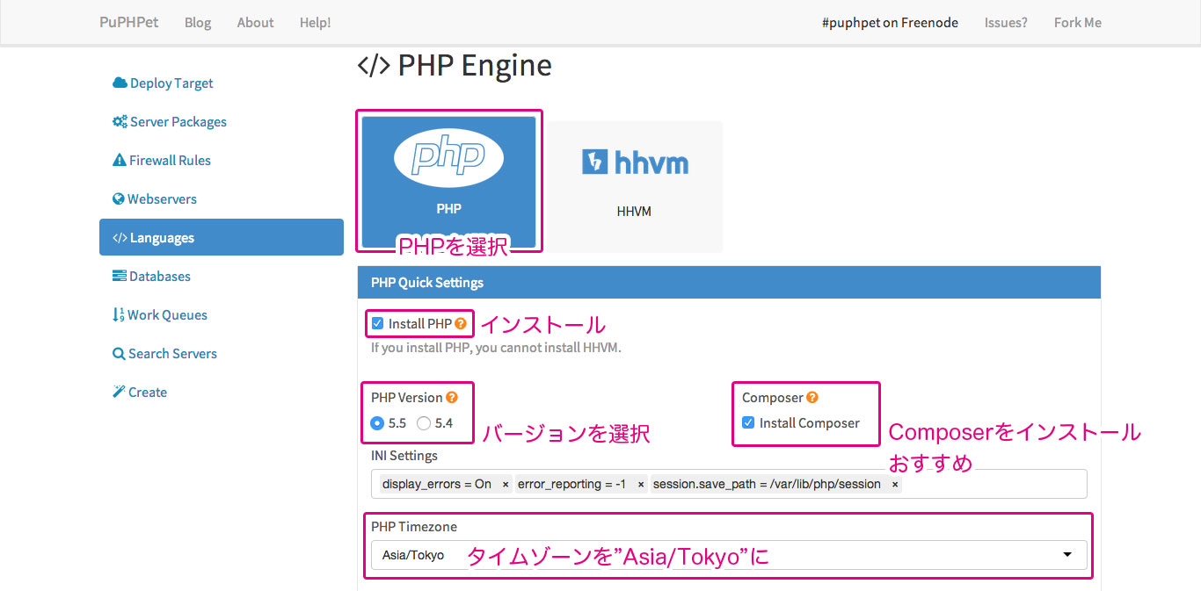Viewport: 1201px width, 591px height.
Task: Click the warning triangle icon beside Firewall Rules
Action: click(120, 161)
